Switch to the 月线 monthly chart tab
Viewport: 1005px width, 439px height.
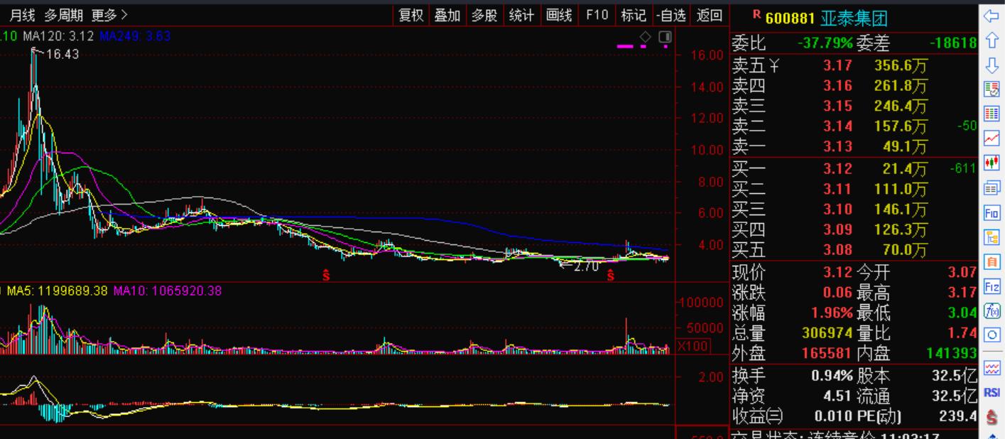(x=22, y=15)
